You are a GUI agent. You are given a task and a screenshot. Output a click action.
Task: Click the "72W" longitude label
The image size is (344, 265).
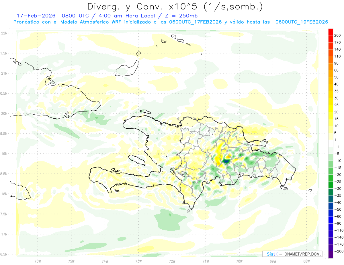172,261
